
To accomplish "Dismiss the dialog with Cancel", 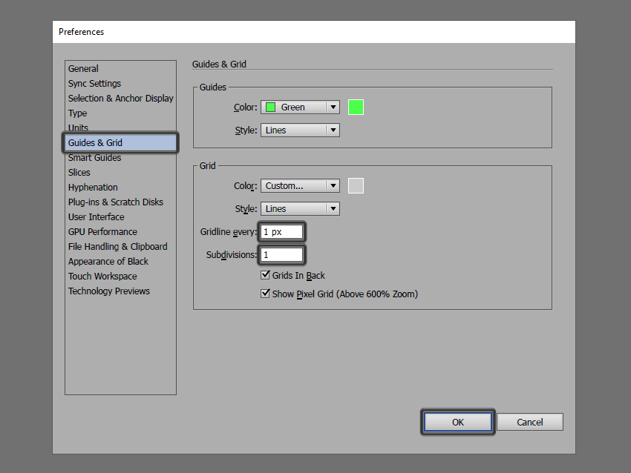I will coord(529,421).
